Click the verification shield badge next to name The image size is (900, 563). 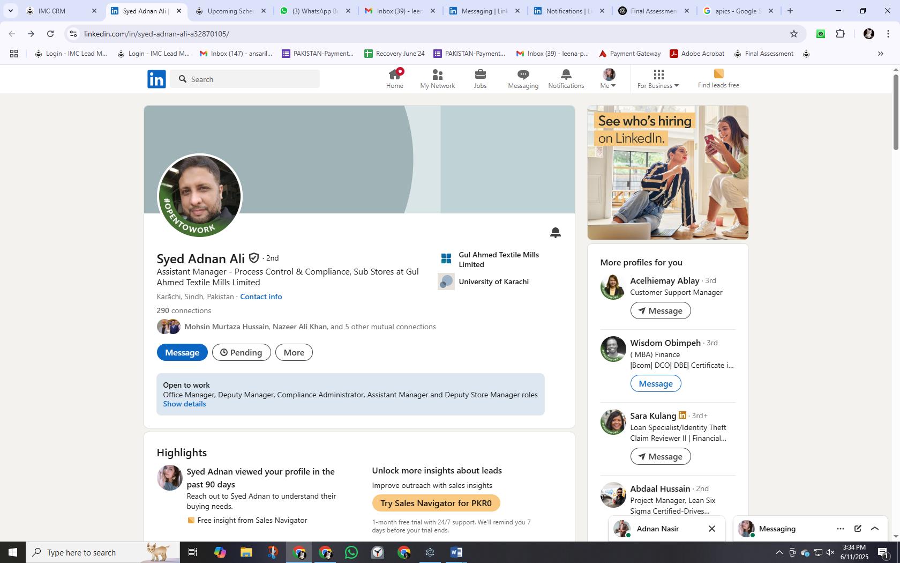tap(254, 258)
